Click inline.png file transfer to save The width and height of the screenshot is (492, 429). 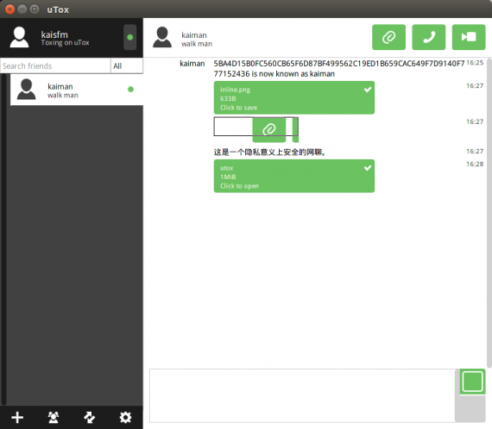[294, 97]
